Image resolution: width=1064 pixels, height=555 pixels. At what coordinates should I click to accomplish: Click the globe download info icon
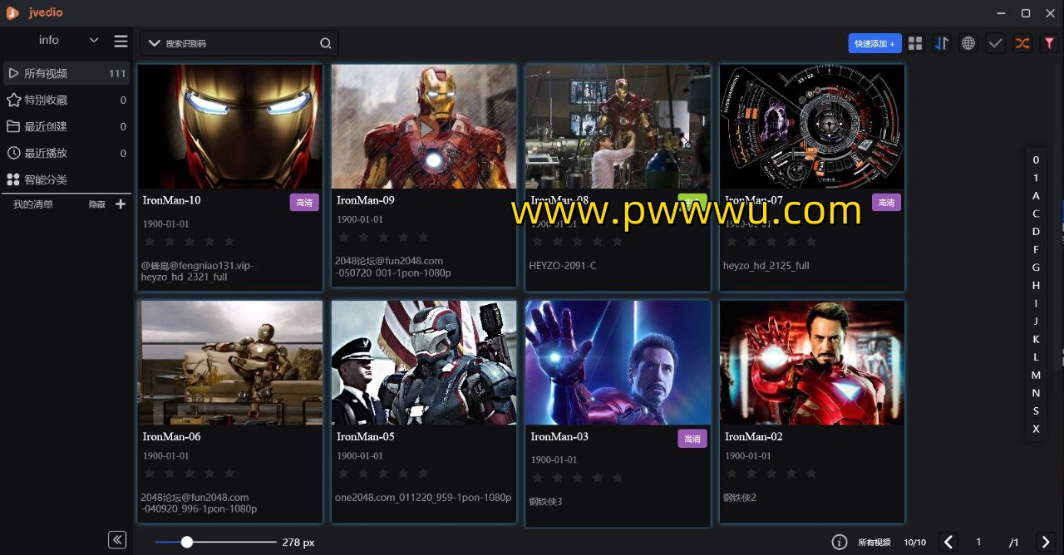coord(968,43)
